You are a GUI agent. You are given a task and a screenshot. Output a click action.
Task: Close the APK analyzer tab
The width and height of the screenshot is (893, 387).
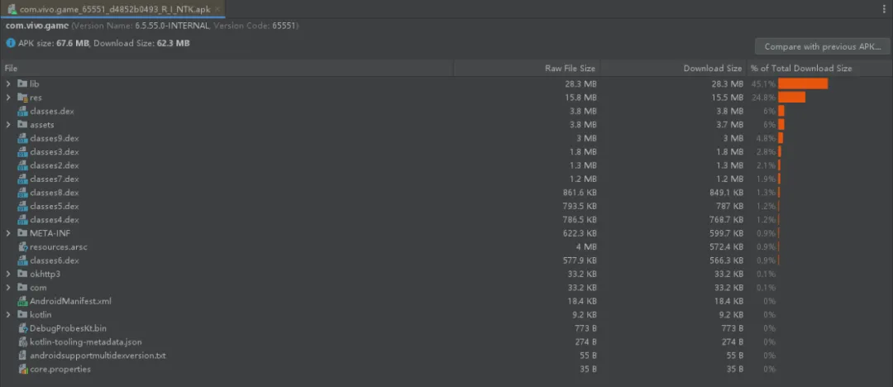tap(218, 10)
